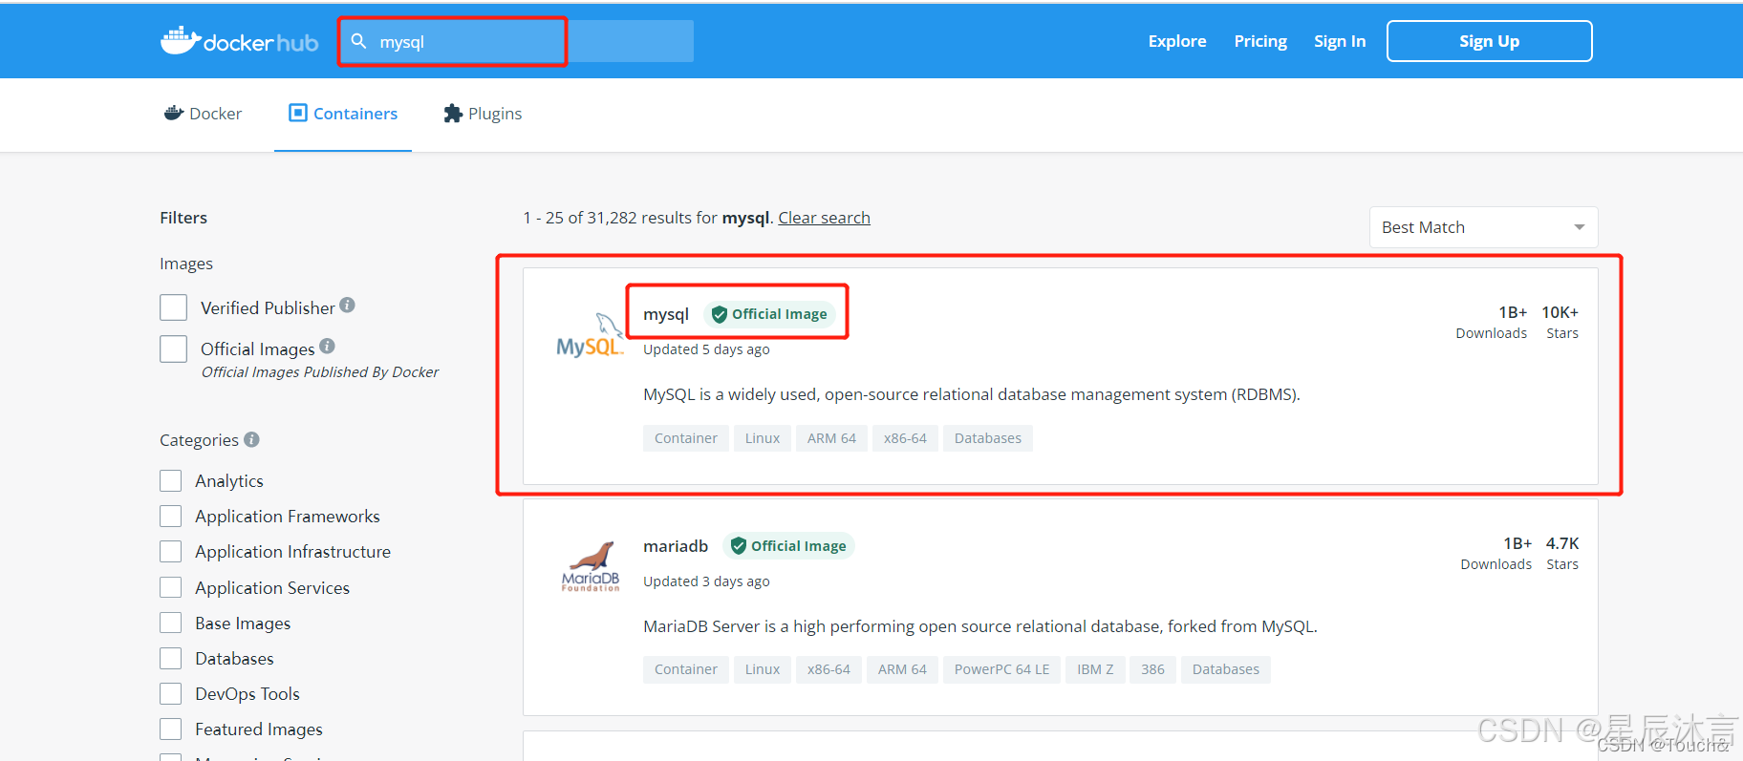Check the Application Infrastructure category

[171, 551]
